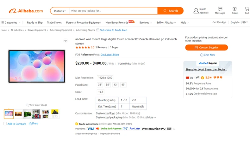Select the 16.7 color option

pos(101,92)
